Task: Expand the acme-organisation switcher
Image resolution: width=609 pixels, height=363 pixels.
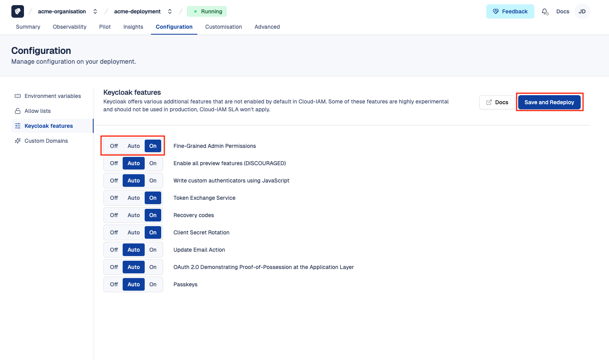Action: pyautogui.click(x=95, y=11)
